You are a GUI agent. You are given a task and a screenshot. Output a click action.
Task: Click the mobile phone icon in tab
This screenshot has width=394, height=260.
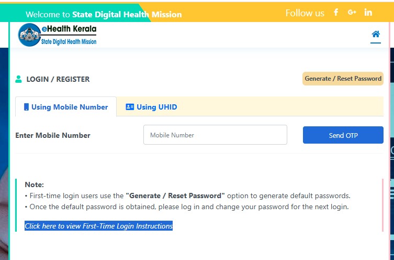click(x=26, y=107)
